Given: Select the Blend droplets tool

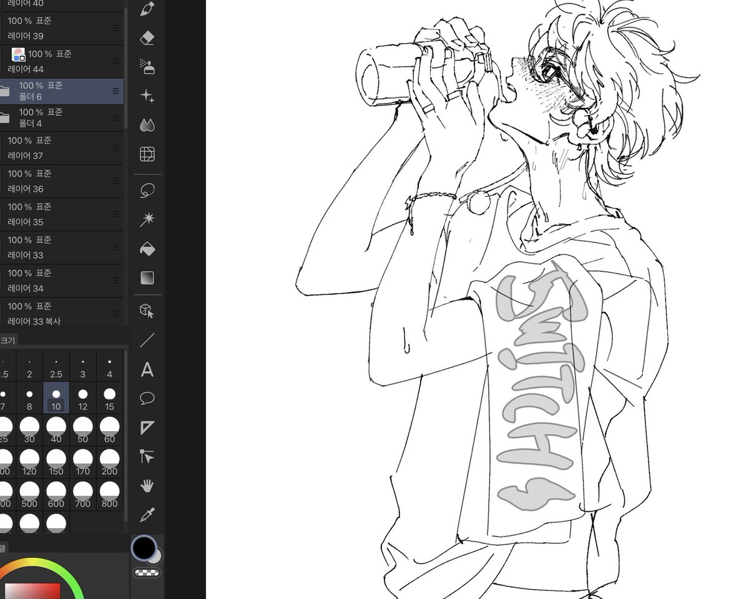Looking at the screenshot, I should (x=147, y=125).
